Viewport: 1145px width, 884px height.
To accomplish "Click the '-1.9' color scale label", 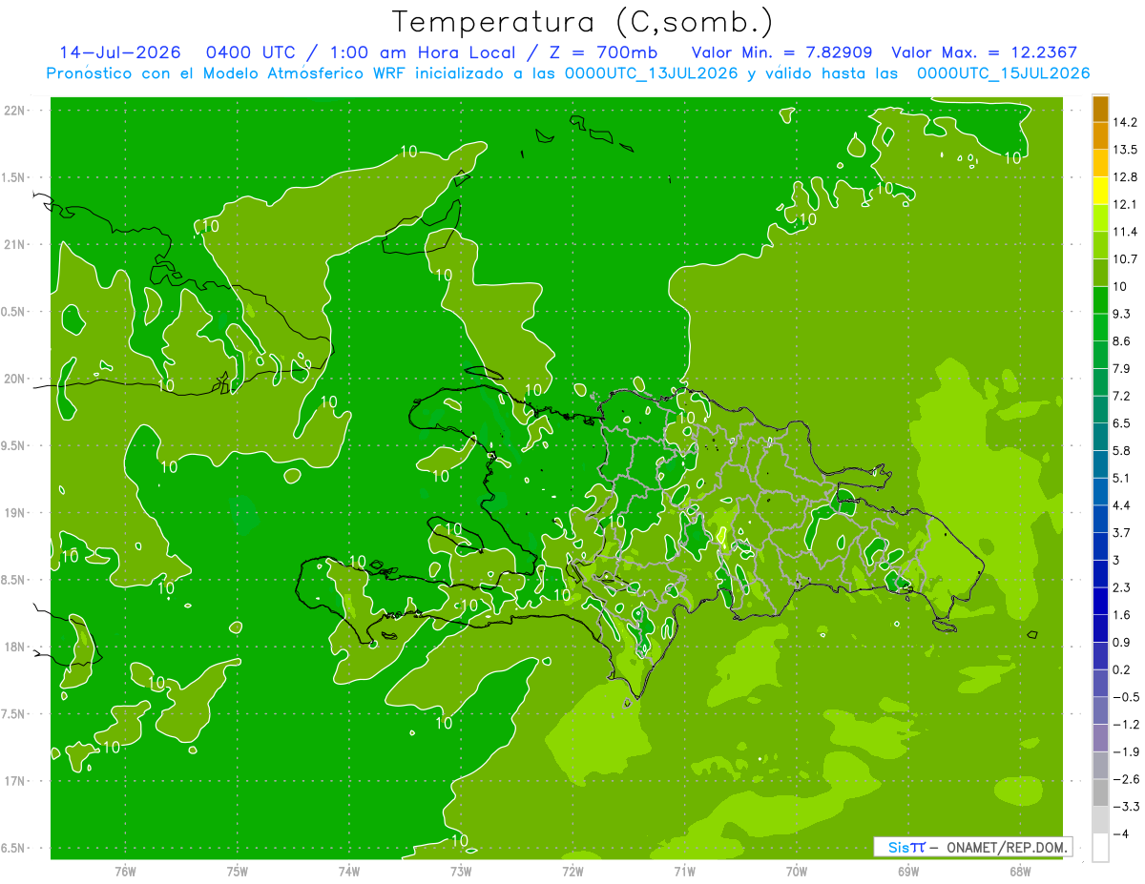I will click(1126, 751).
